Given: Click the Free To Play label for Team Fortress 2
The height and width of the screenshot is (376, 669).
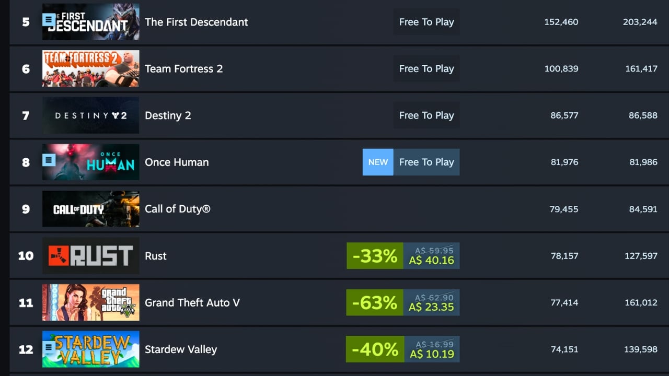Looking at the screenshot, I should (x=426, y=68).
